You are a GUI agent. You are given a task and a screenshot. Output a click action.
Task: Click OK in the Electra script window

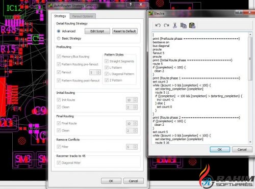(x=220, y=149)
